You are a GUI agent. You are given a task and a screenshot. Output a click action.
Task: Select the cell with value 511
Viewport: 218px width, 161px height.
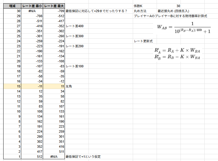(x=54, y=152)
